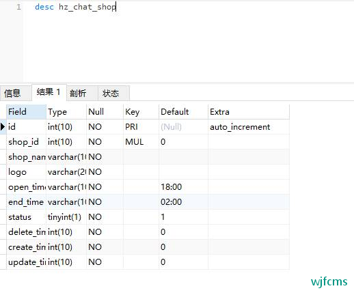Click the auto_increment extra cell
This screenshot has height=295, width=354.
click(249, 127)
